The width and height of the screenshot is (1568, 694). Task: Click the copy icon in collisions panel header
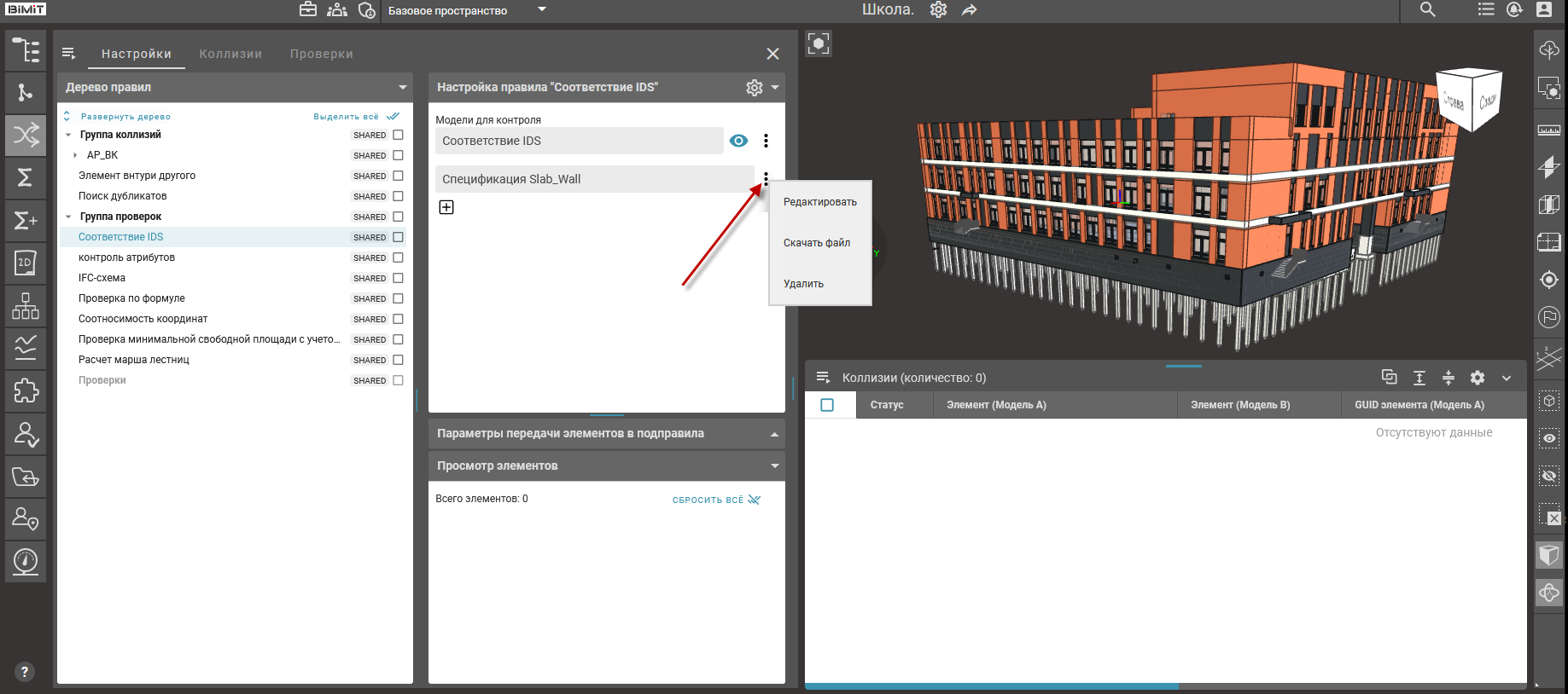pyautogui.click(x=1389, y=377)
